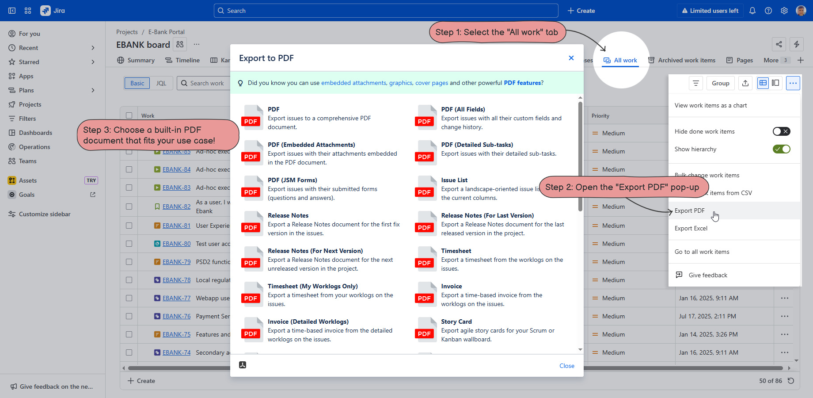Click the automation lightning bolt icon
This screenshot has height=398, width=813.
coord(797,44)
